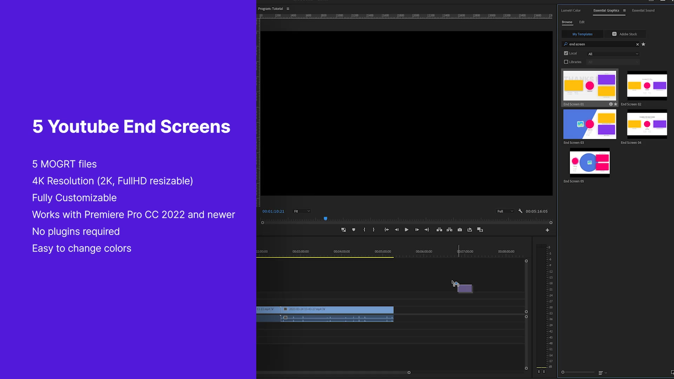The image size is (674, 379).
Task: Switch to the Edit tab in Essential Graphics
Action: [582, 22]
